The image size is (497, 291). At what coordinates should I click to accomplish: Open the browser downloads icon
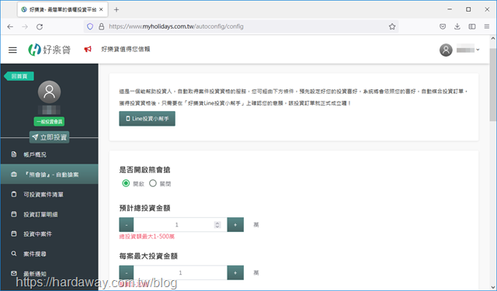coord(457,26)
